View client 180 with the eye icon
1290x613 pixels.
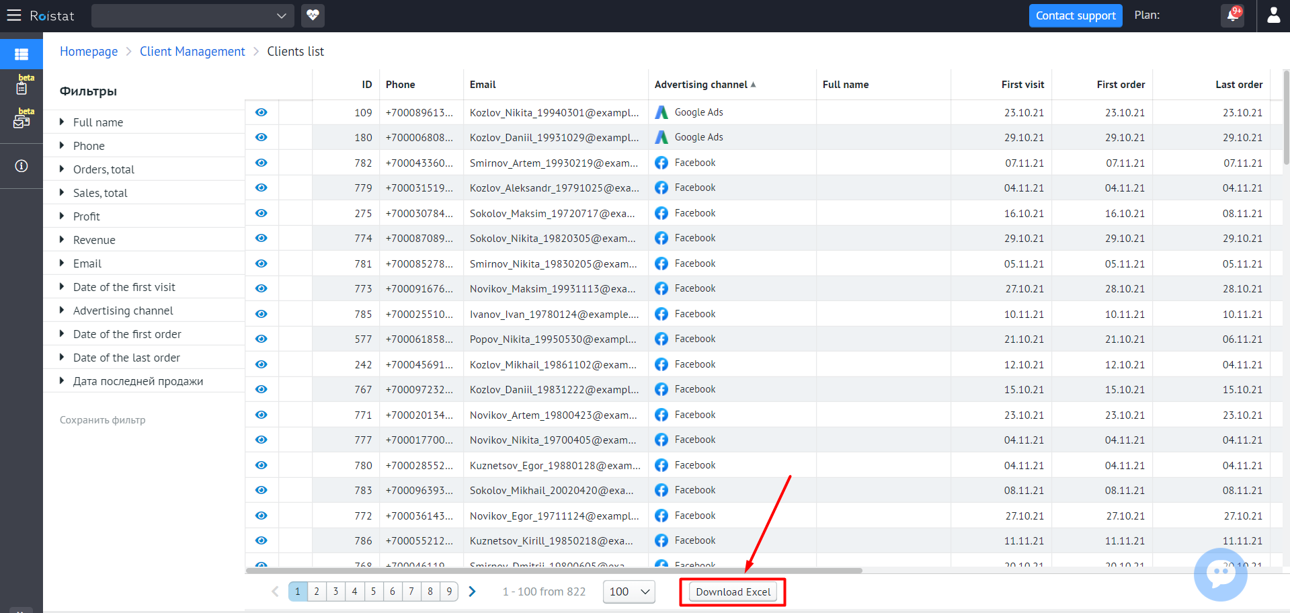pos(261,137)
